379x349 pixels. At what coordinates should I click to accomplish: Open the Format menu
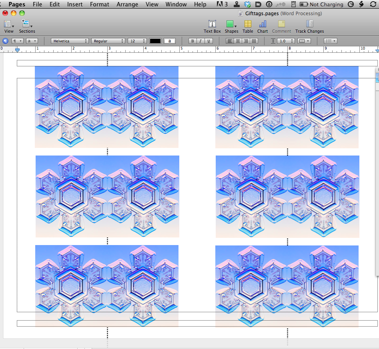coord(99,4)
